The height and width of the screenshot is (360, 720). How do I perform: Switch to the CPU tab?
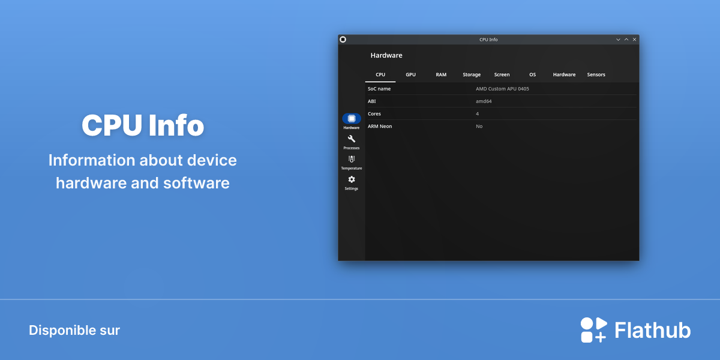(380, 74)
